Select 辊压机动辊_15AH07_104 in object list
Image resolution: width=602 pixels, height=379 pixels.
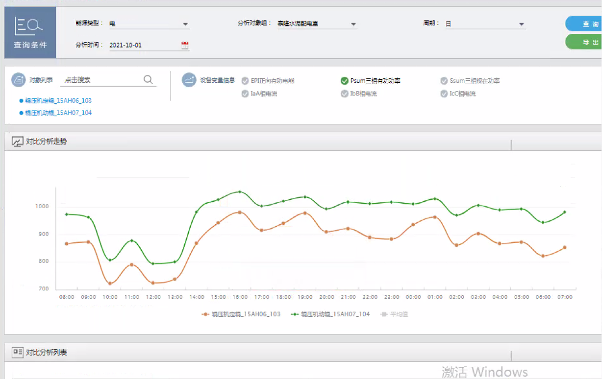pos(58,113)
